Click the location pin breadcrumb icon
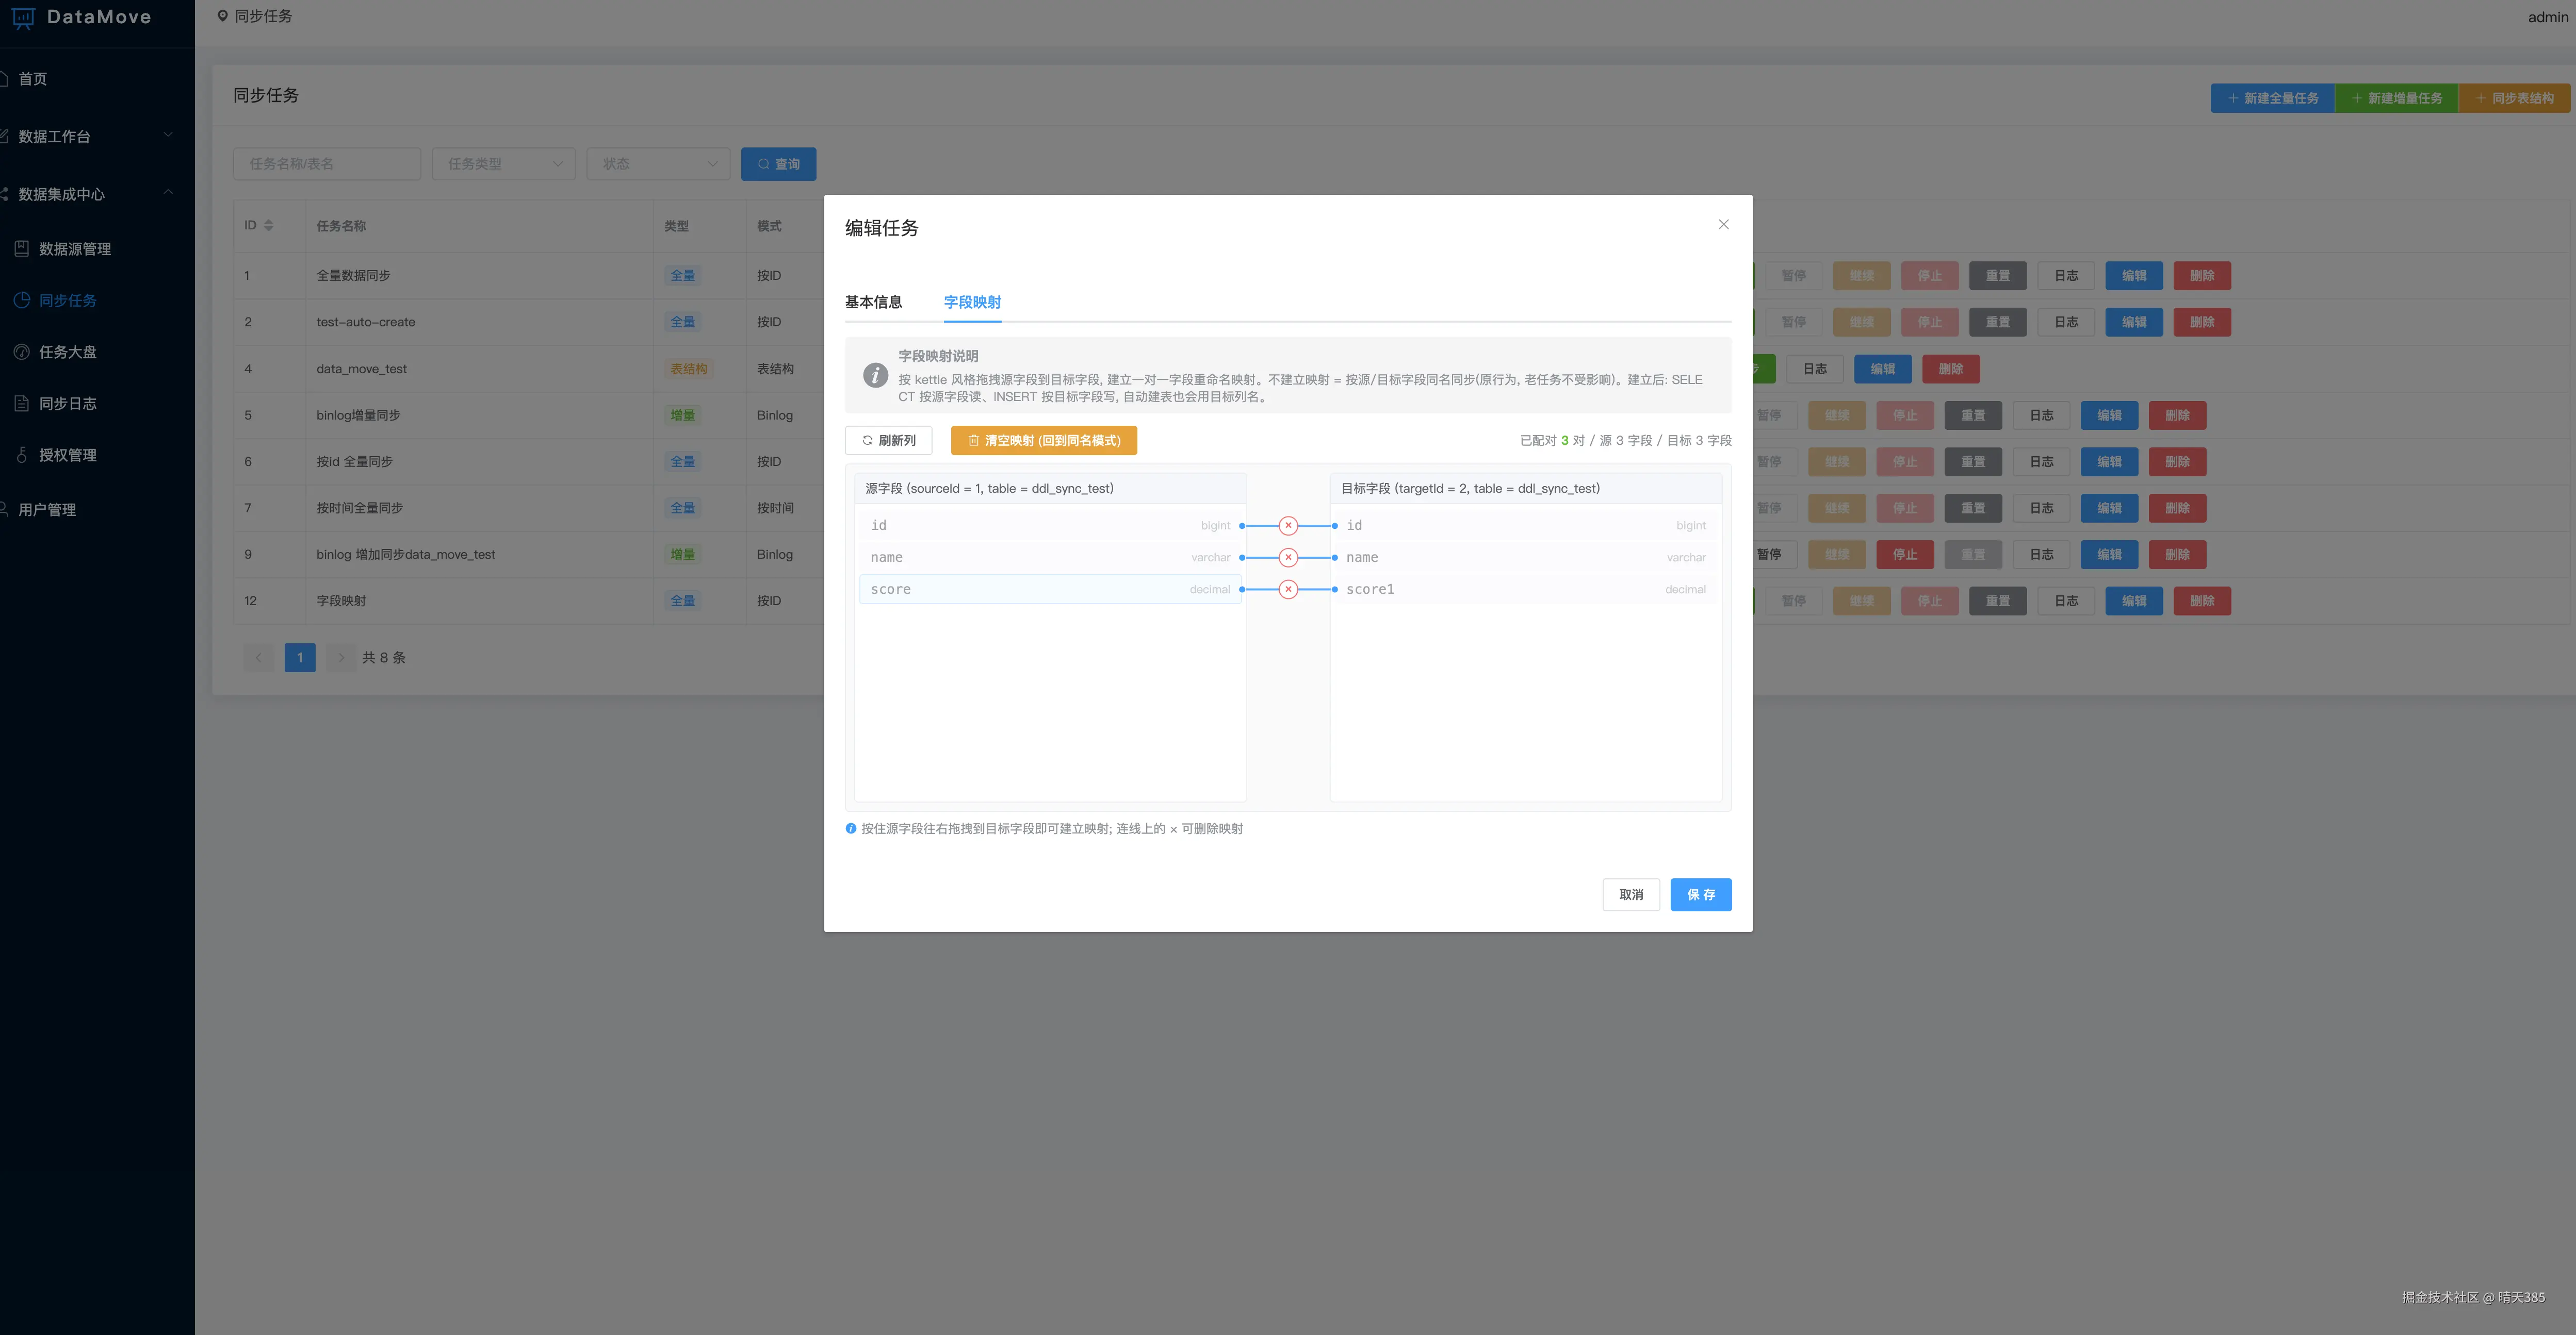This screenshot has width=2576, height=1335. pyautogui.click(x=222, y=16)
